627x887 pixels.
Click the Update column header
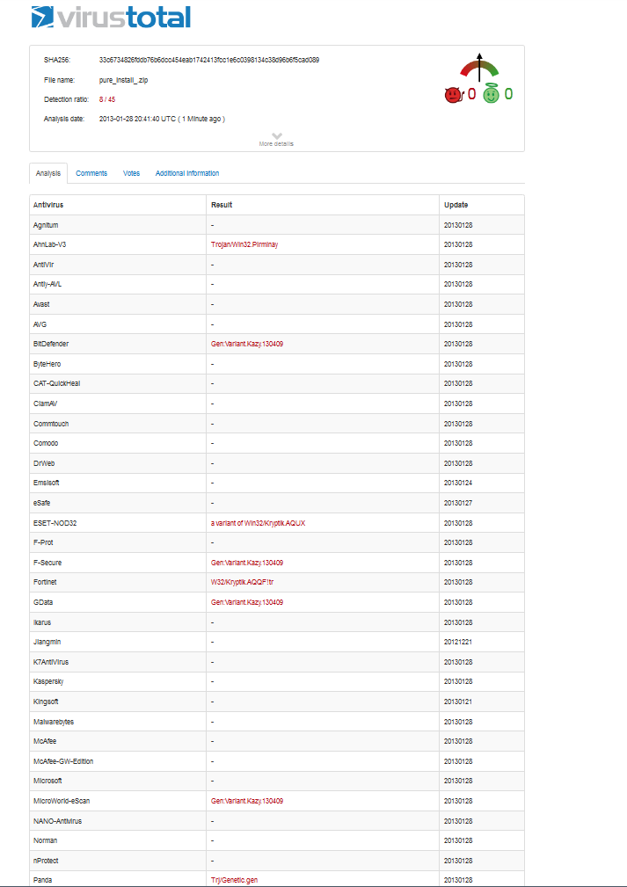456,205
